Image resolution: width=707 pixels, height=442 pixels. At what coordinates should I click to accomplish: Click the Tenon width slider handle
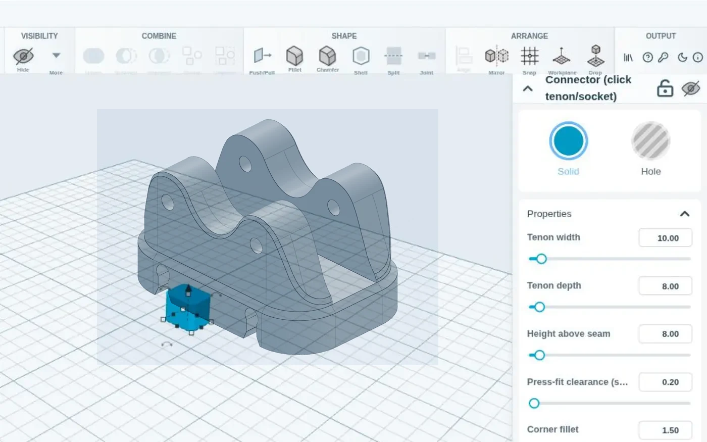[541, 259]
